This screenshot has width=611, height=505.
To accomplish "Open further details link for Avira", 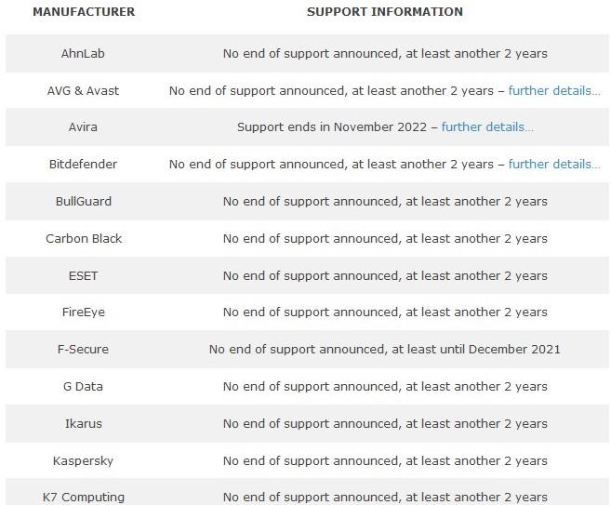I will tap(487, 127).
